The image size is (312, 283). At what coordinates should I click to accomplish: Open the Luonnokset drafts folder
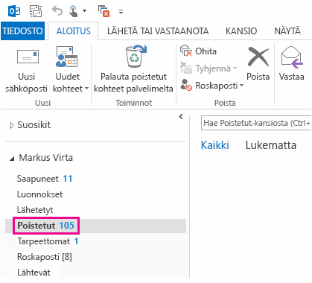point(39,194)
